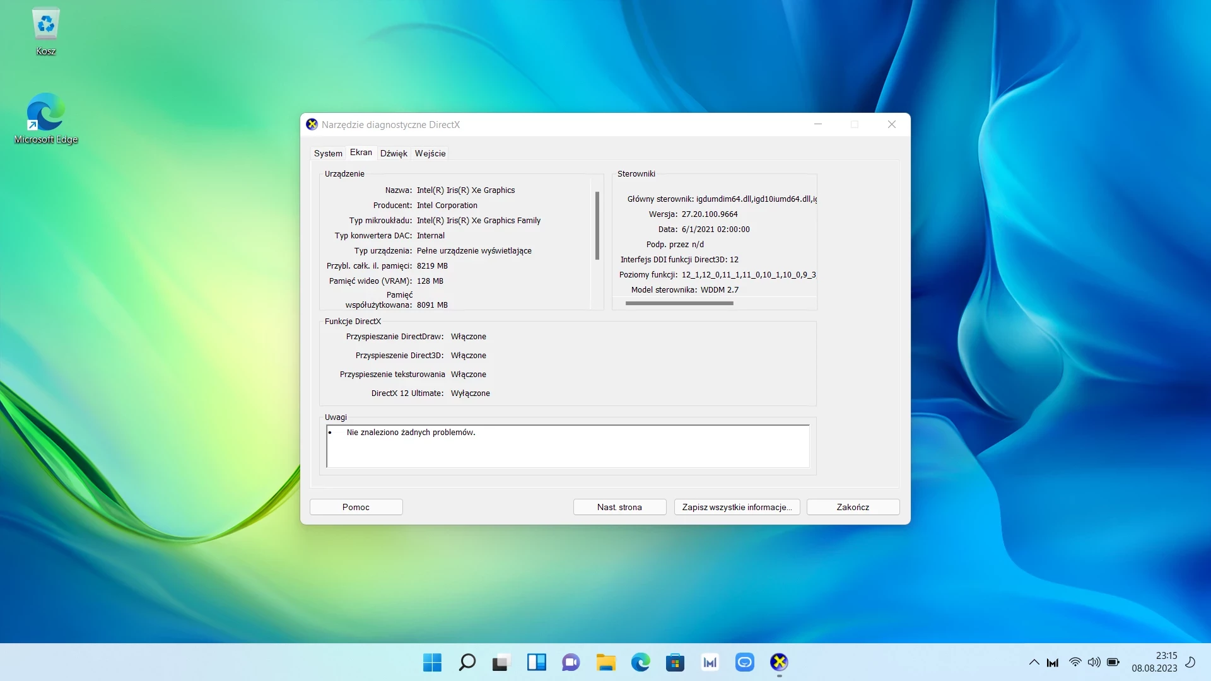Select the Ekran tab

[361, 152]
